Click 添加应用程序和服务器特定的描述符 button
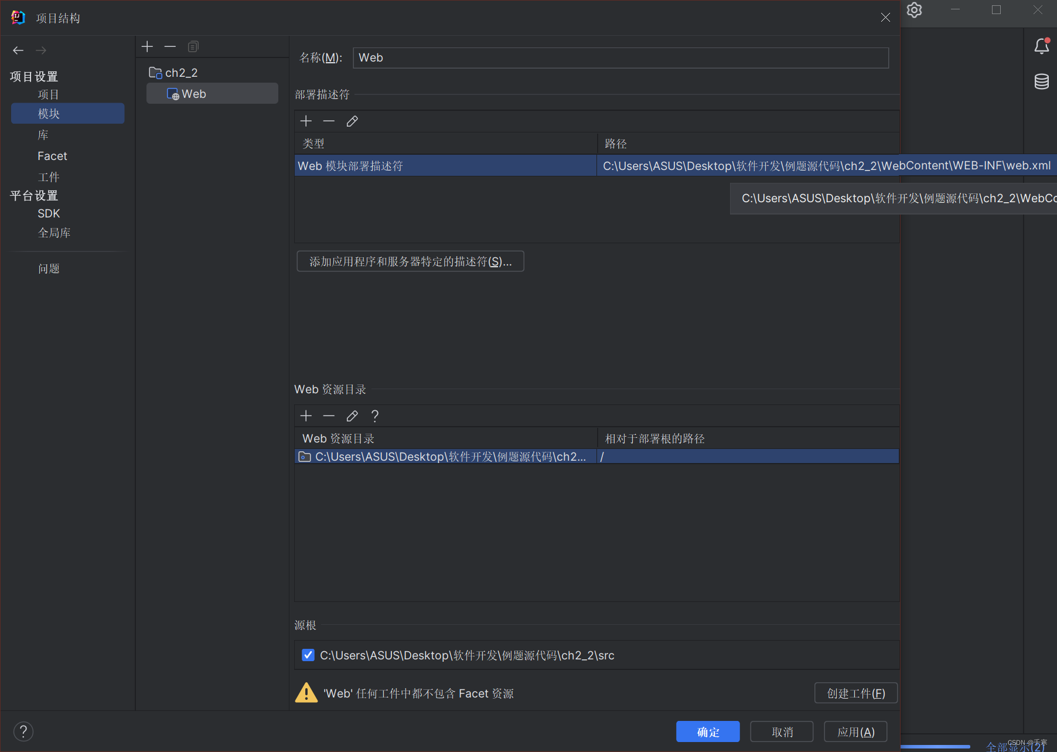 click(x=410, y=261)
